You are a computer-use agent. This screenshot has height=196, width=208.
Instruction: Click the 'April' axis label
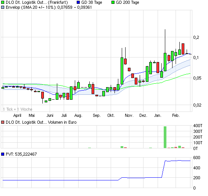(17, 115)
